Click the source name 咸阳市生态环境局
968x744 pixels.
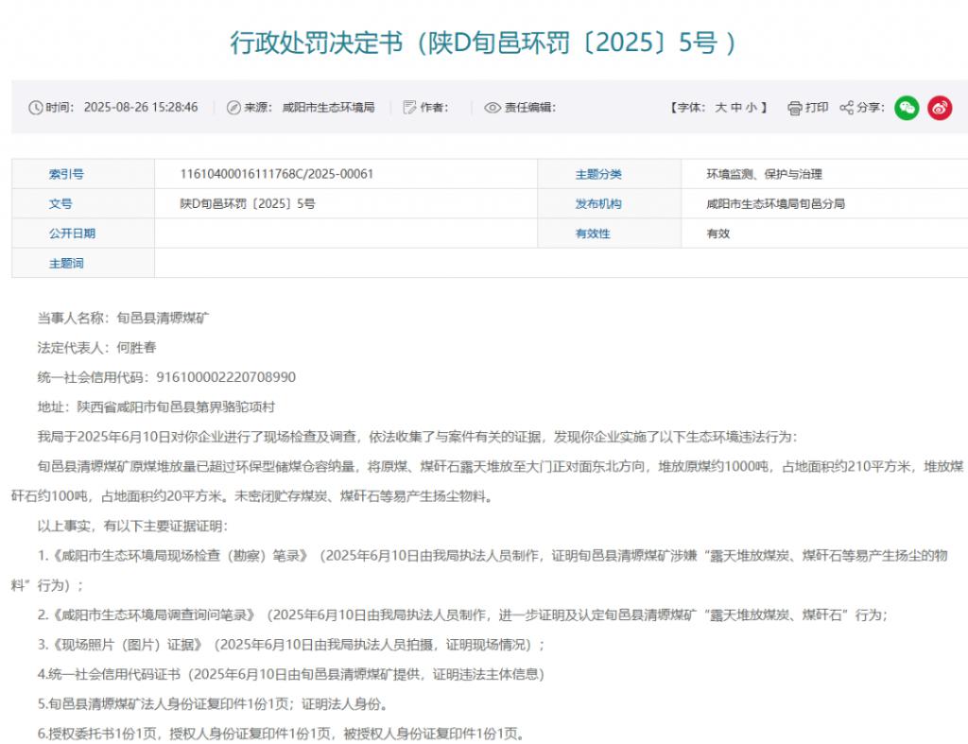(x=328, y=108)
